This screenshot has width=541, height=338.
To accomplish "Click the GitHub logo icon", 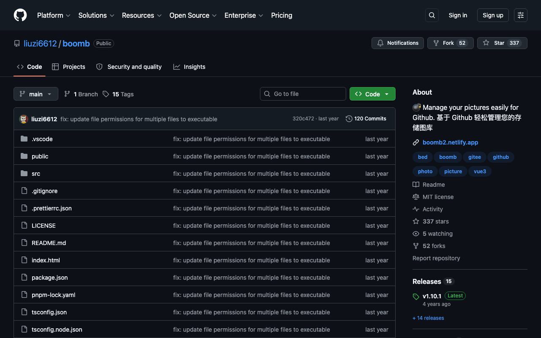I will click(x=20, y=15).
